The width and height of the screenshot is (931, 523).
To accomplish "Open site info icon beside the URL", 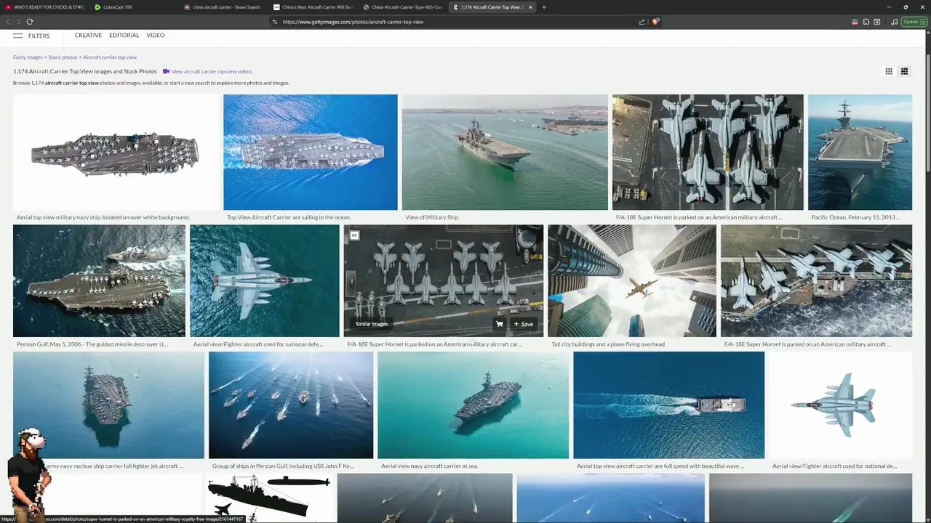I will (x=275, y=22).
